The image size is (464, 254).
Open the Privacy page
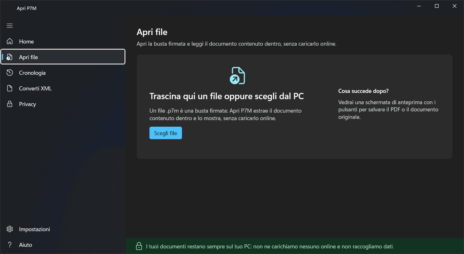pyautogui.click(x=63, y=104)
